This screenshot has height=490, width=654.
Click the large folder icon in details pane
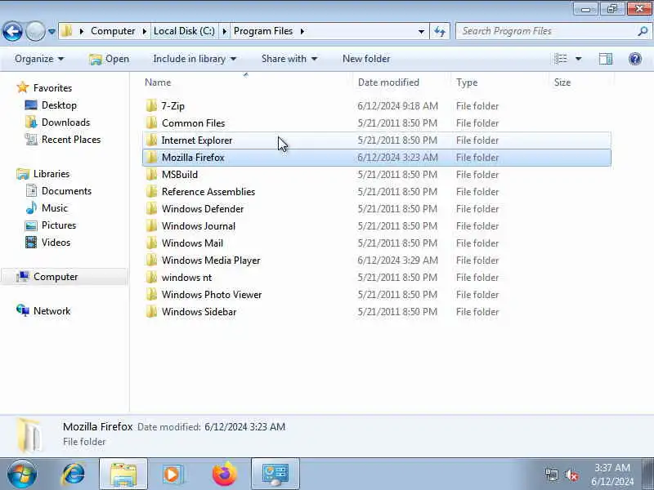(30, 436)
